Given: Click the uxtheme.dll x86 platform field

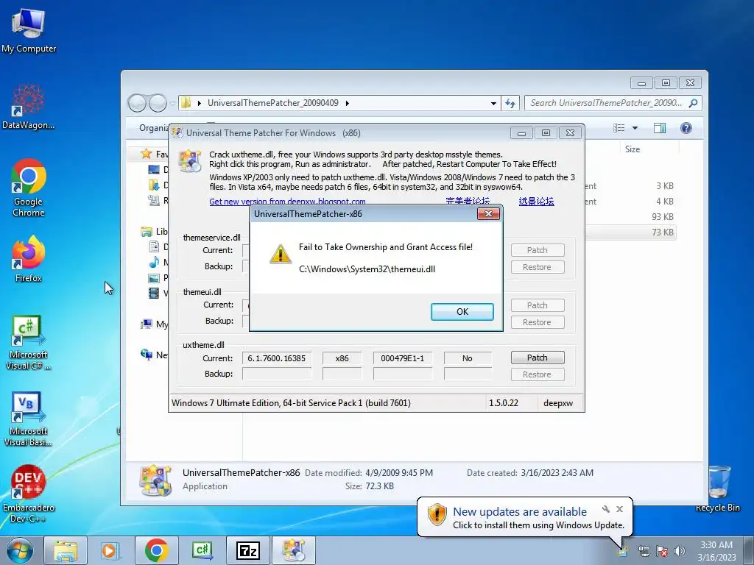Looking at the screenshot, I should coord(342,358).
